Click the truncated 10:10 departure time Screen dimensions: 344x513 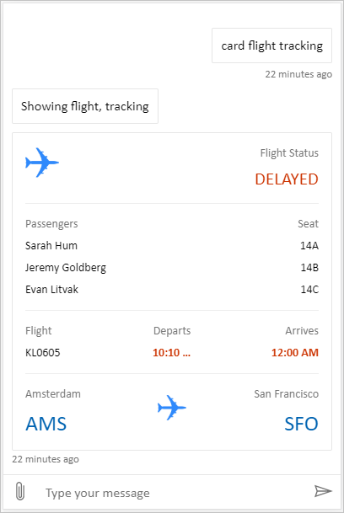(172, 353)
